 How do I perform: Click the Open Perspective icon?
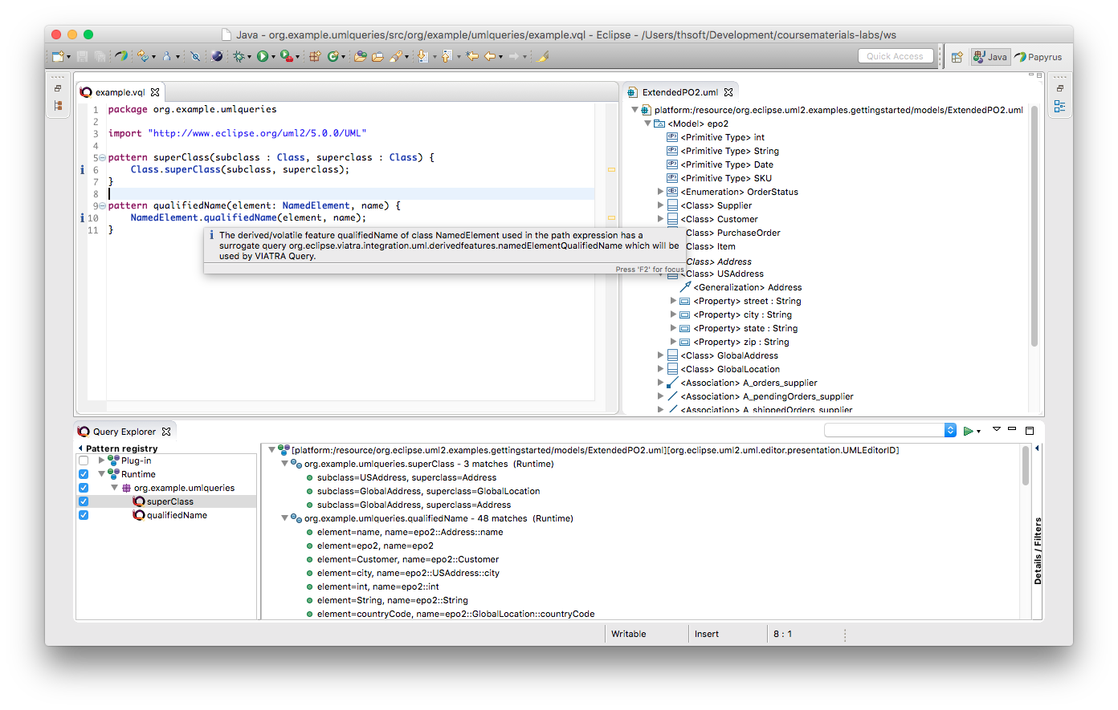(x=957, y=57)
